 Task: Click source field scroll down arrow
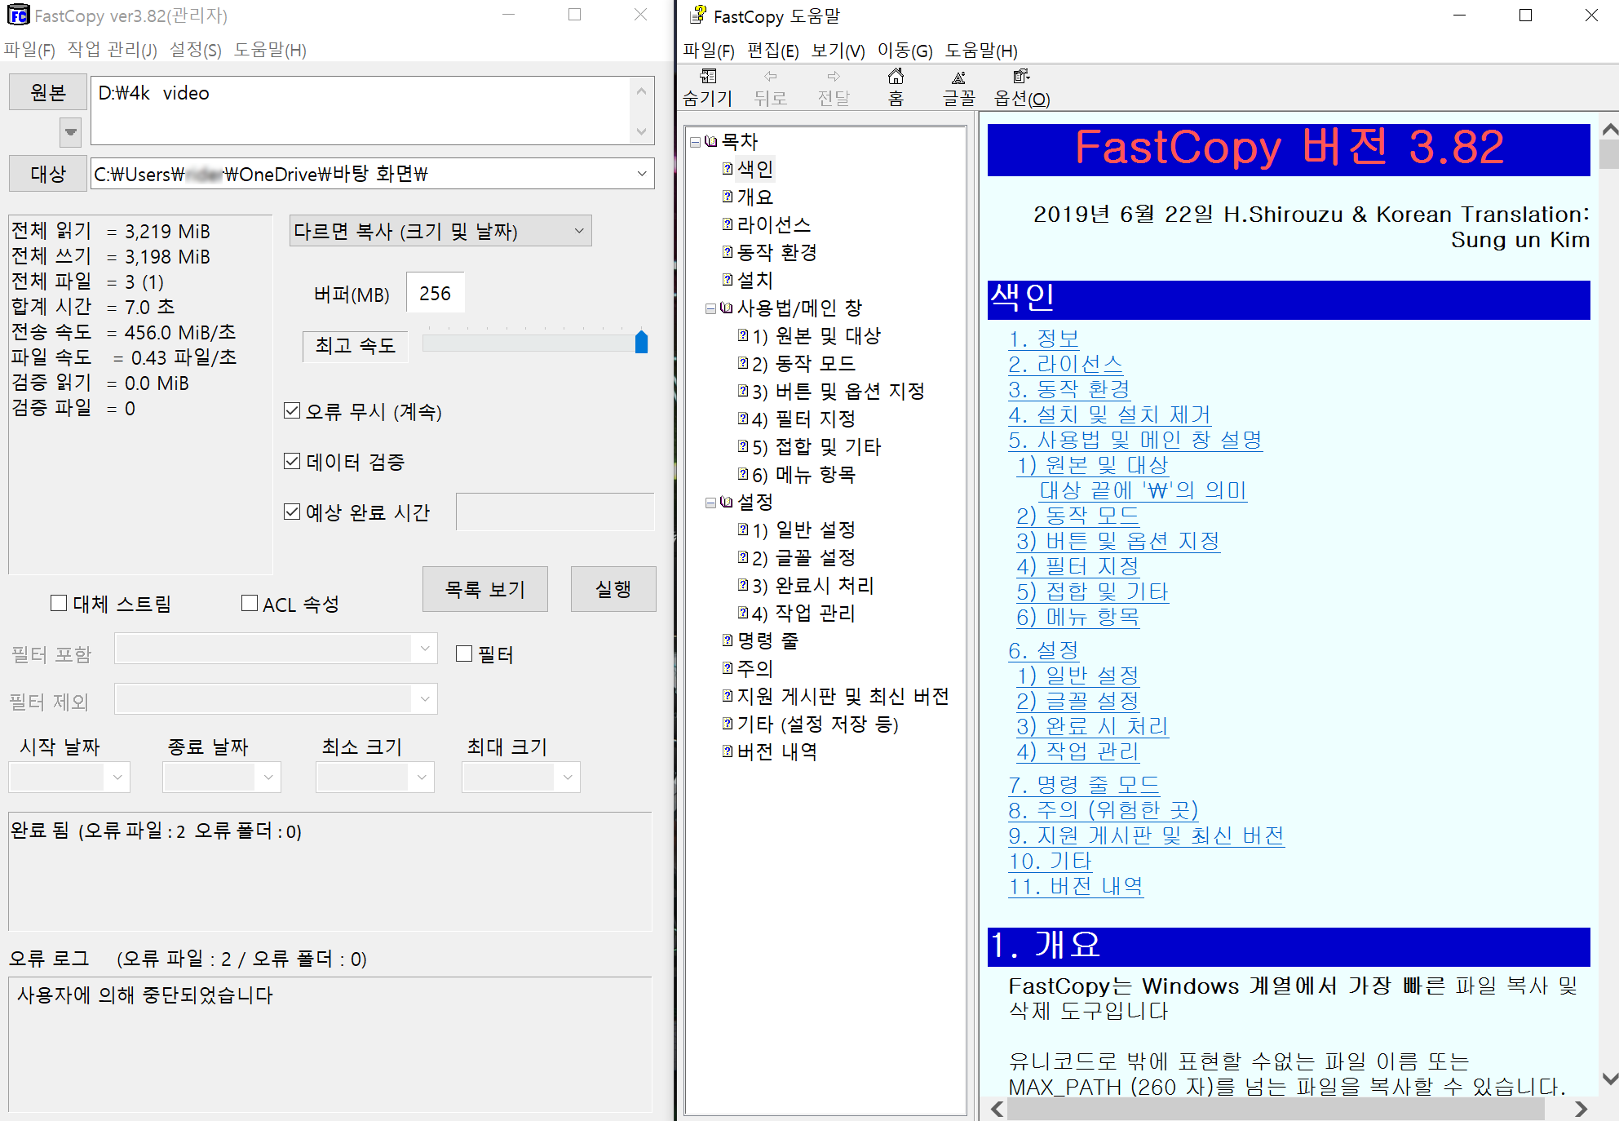pyautogui.click(x=641, y=131)
